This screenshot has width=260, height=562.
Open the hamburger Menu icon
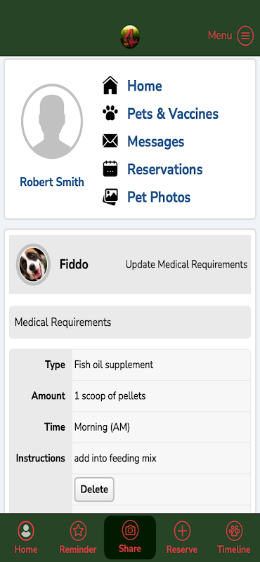(245, 36)
